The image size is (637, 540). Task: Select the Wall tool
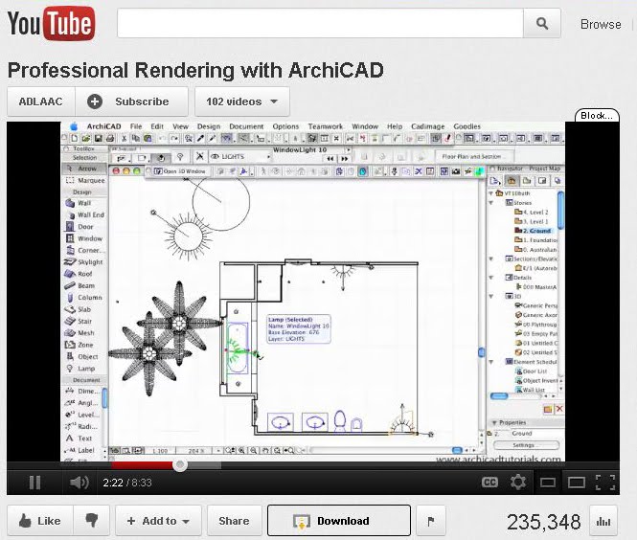pos(79,203)
